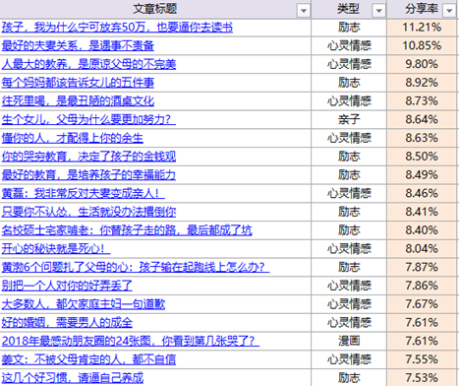Open link 开心的秘诀就是死心！
Viewport: 459px width, 386px height.
tap(56, 248)
